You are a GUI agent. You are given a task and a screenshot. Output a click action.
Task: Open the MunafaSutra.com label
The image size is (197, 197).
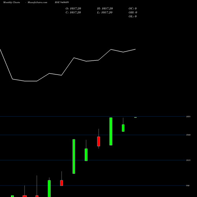[x=37, y=2]
